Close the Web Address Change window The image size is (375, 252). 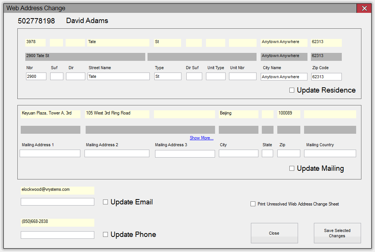click(364, 8)
